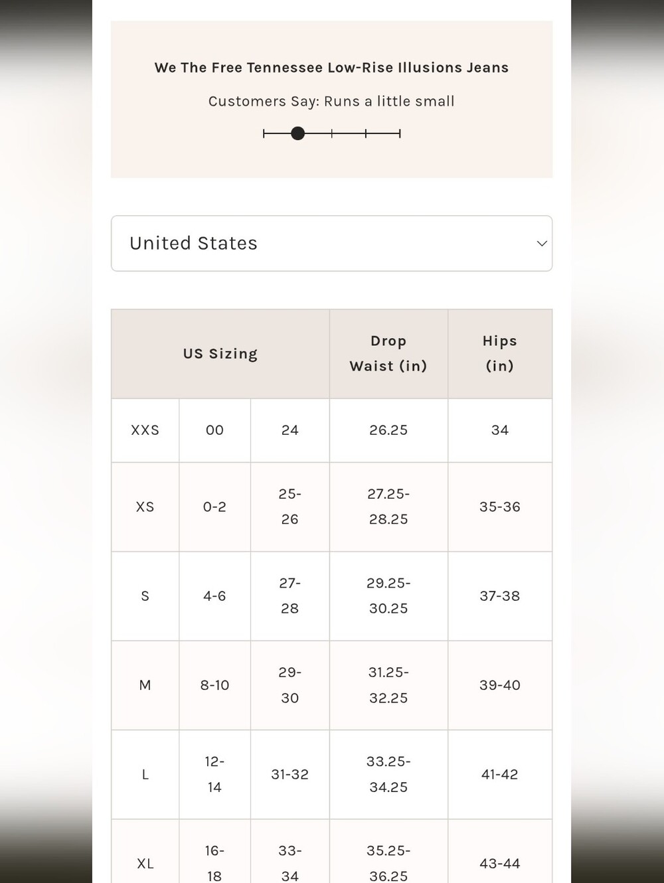Click the XL size row label
Viewport: 664px width, 883px height.
click(145, 864)
